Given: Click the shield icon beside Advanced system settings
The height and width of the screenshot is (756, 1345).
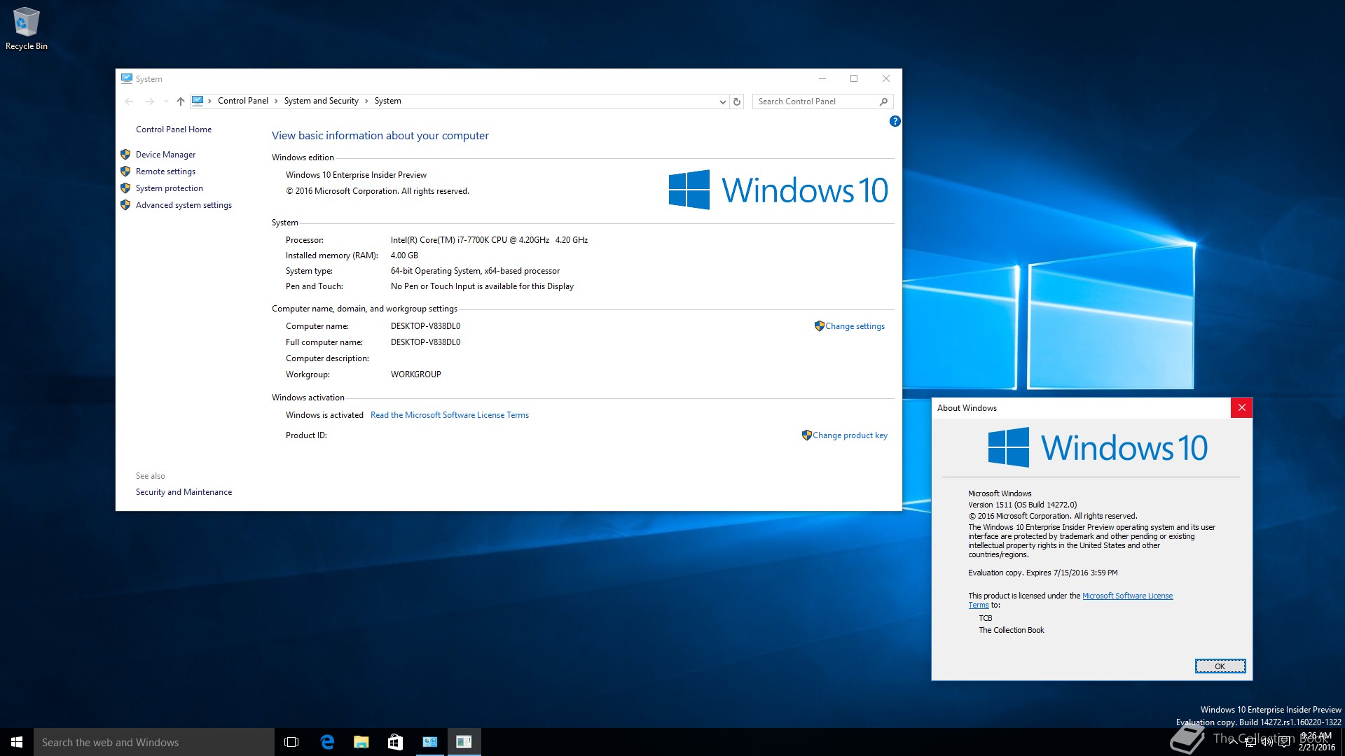Looking at the screenshot, I should 125,205.
